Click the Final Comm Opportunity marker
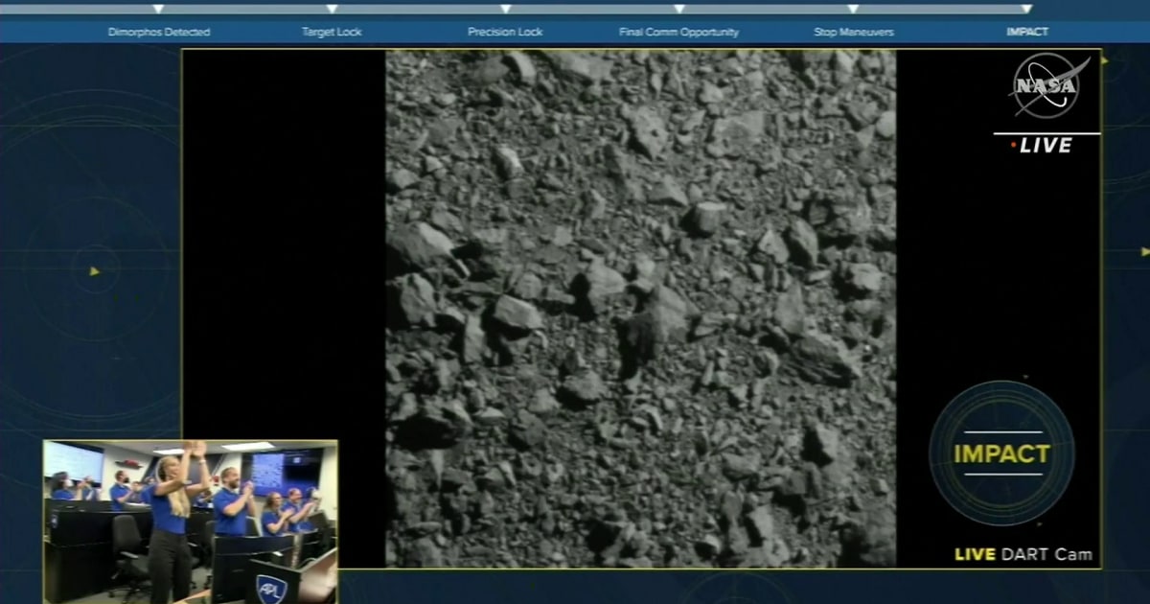 point(680,8)
